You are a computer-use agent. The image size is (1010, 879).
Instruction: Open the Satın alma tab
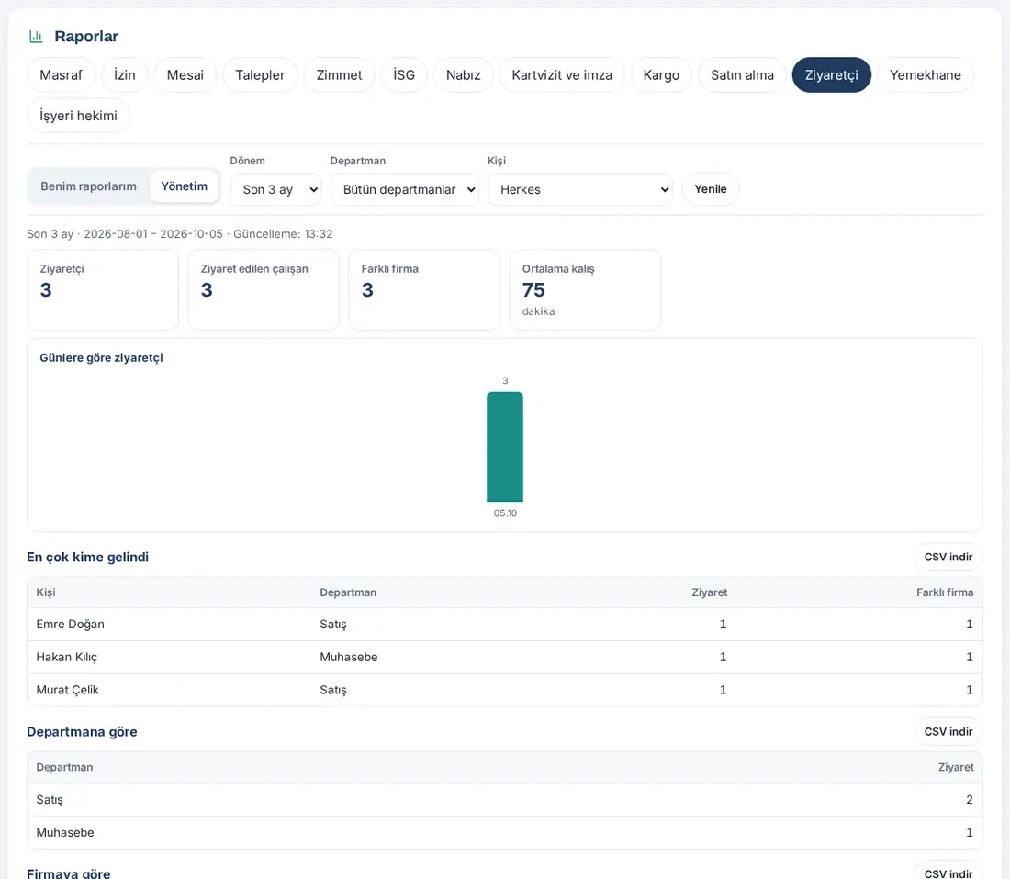click(x=742, y=74)
